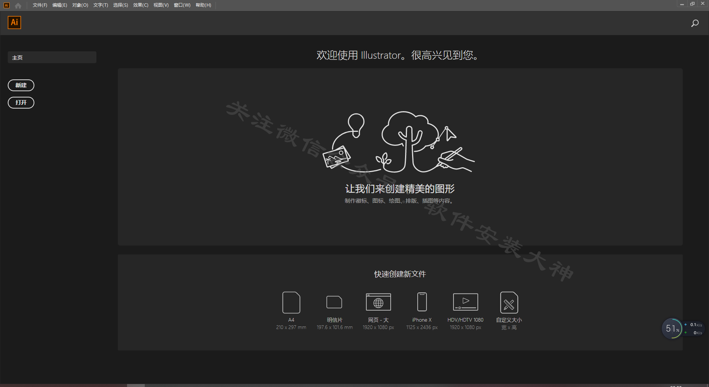Click the small Ai icon in title bar
Image resolution: width=709 pixels, height=387 pixels.
(6, 5)
